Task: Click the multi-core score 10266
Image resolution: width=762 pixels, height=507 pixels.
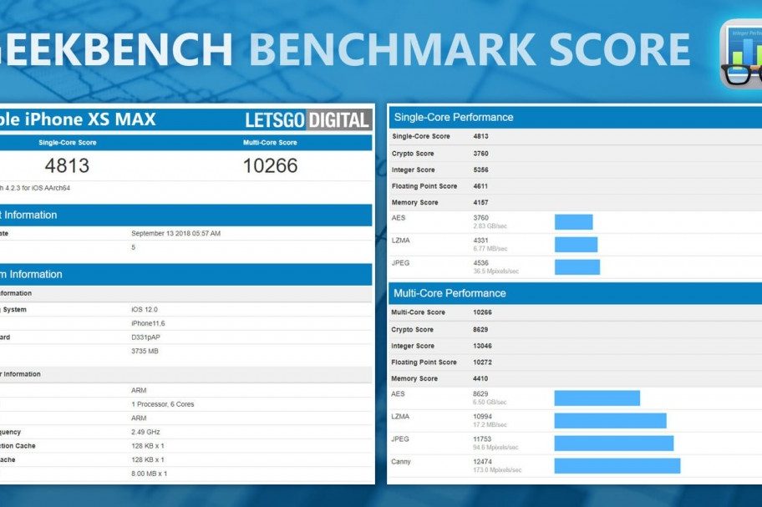Action: (270, 165)
